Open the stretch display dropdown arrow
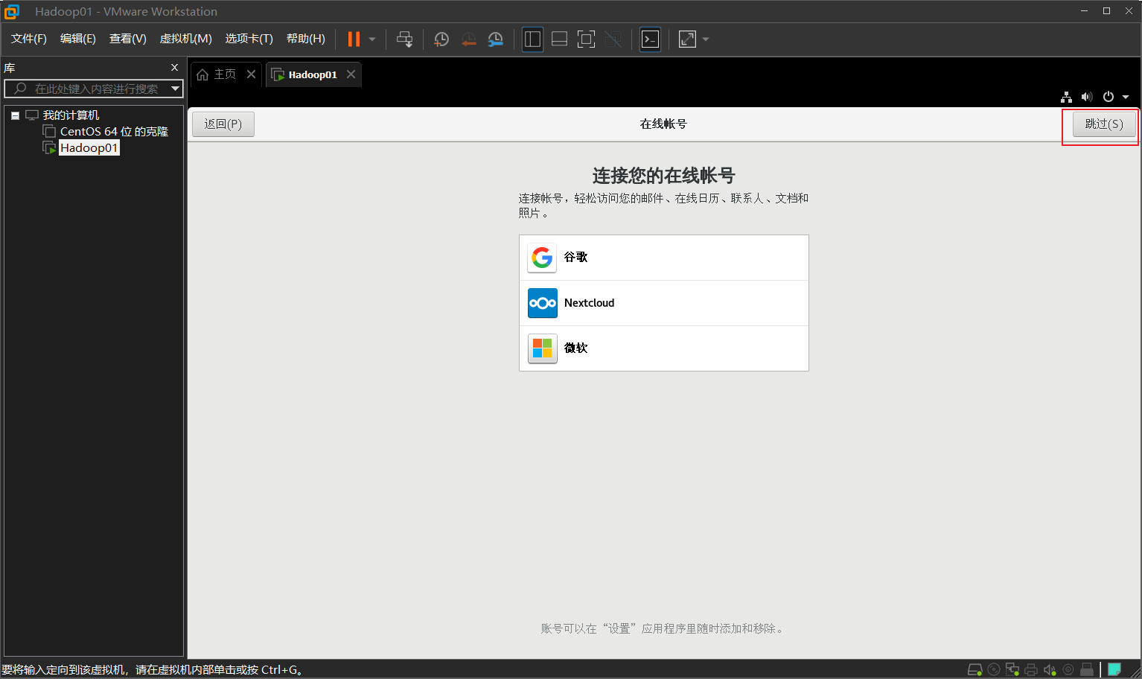1142x679 pixels. click(x=706, y=39)
